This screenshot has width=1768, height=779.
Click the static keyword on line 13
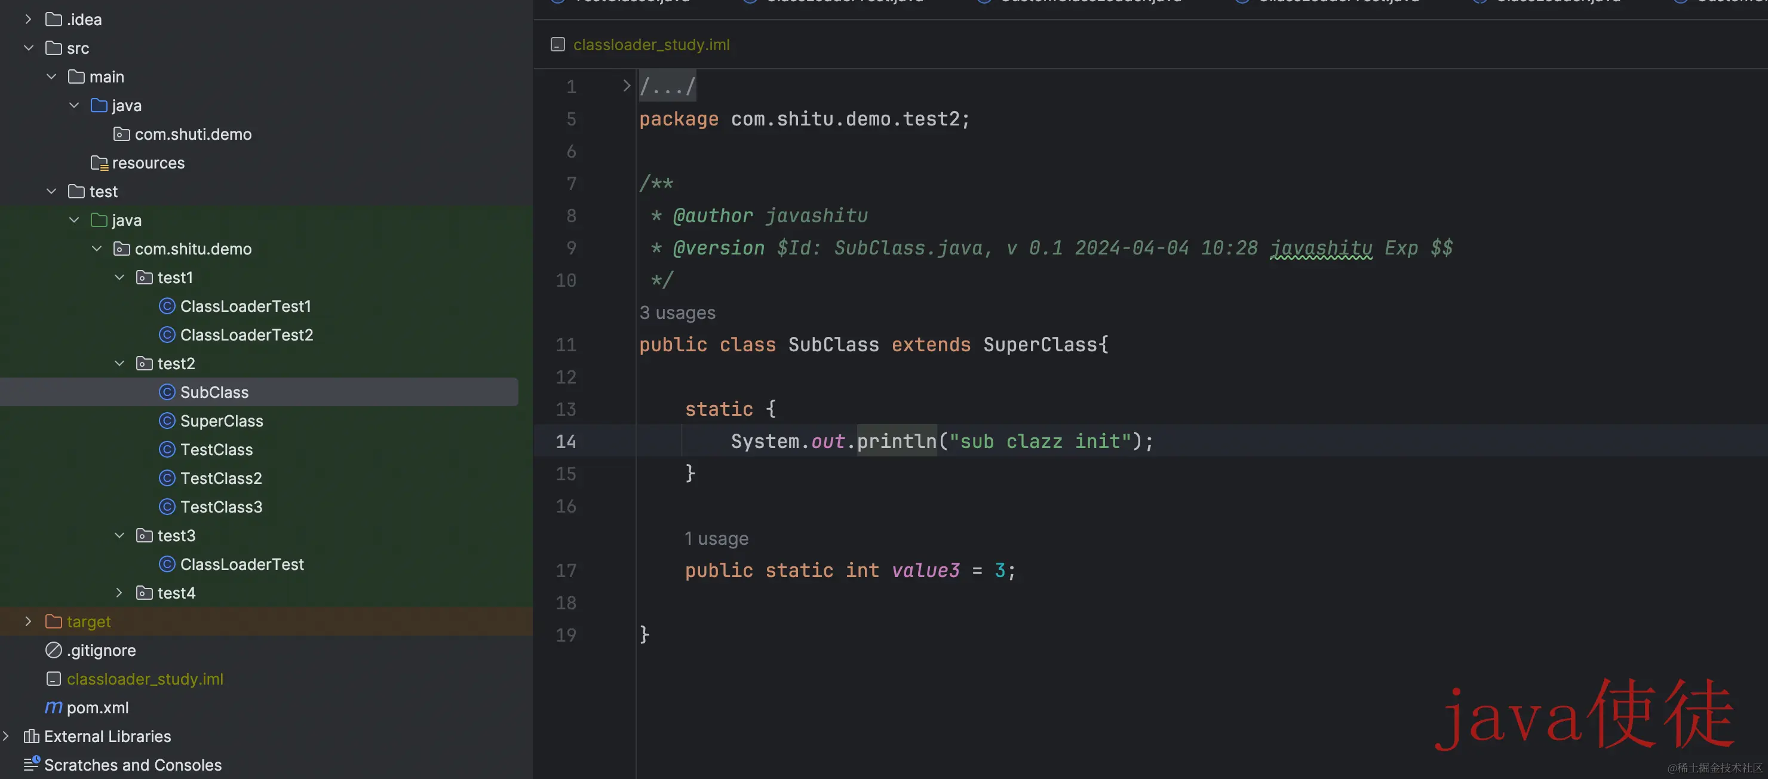point(719,409)
